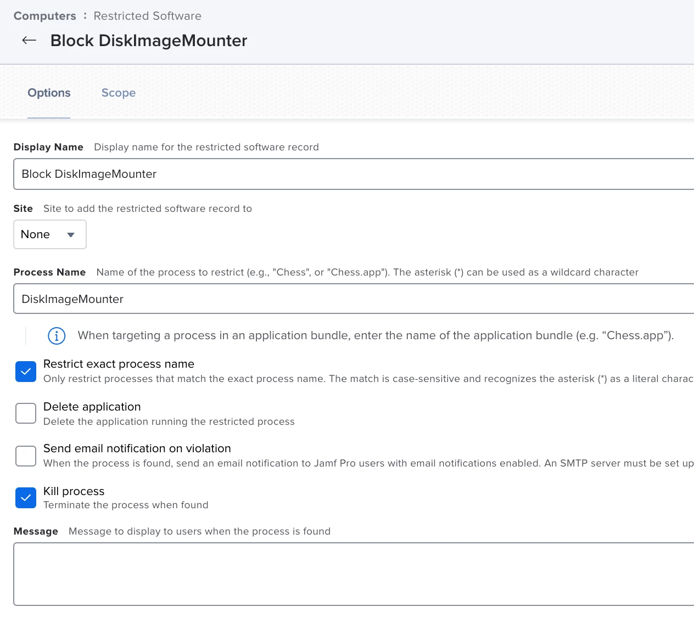The height and width of the screenshot is (618, 694).
Task: Enable the Delete application checkbox
Action: pyautogui.click(x=26, y=413)
